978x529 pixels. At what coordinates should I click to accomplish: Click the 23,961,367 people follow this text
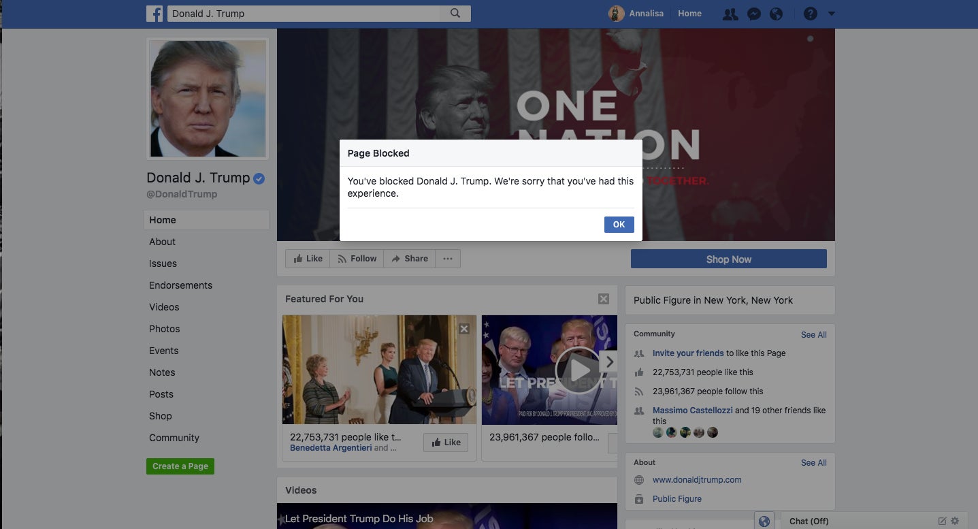click(x=708, y=391)
